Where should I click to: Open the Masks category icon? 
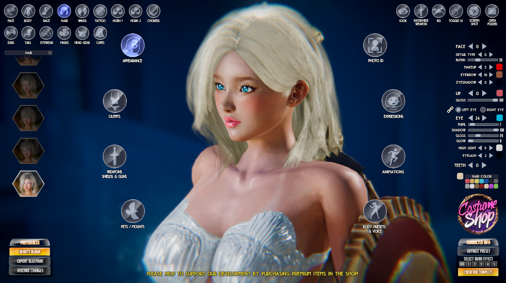tap(64, 33)
